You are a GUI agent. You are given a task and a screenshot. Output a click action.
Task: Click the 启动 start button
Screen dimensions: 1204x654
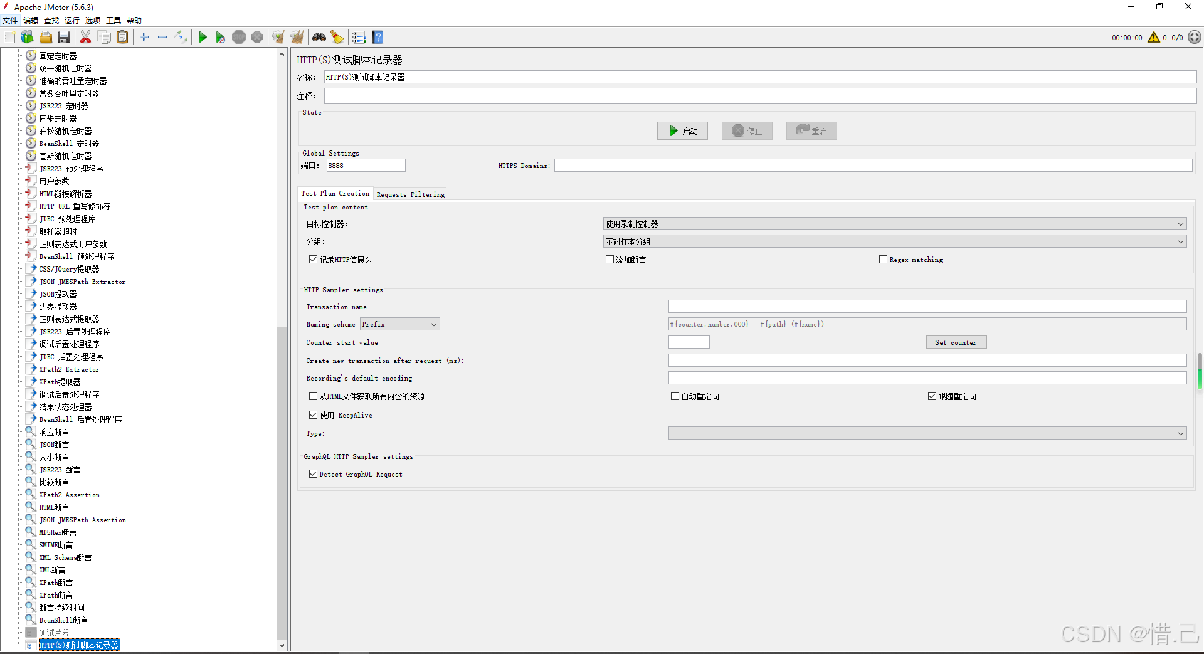pyautogui.click(x=682, y=130)
